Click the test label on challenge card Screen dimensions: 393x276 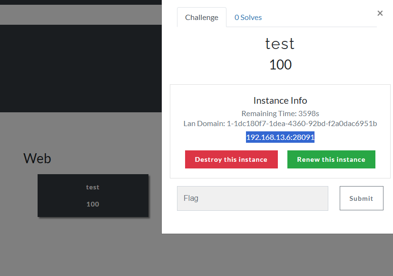coord(93,187)
